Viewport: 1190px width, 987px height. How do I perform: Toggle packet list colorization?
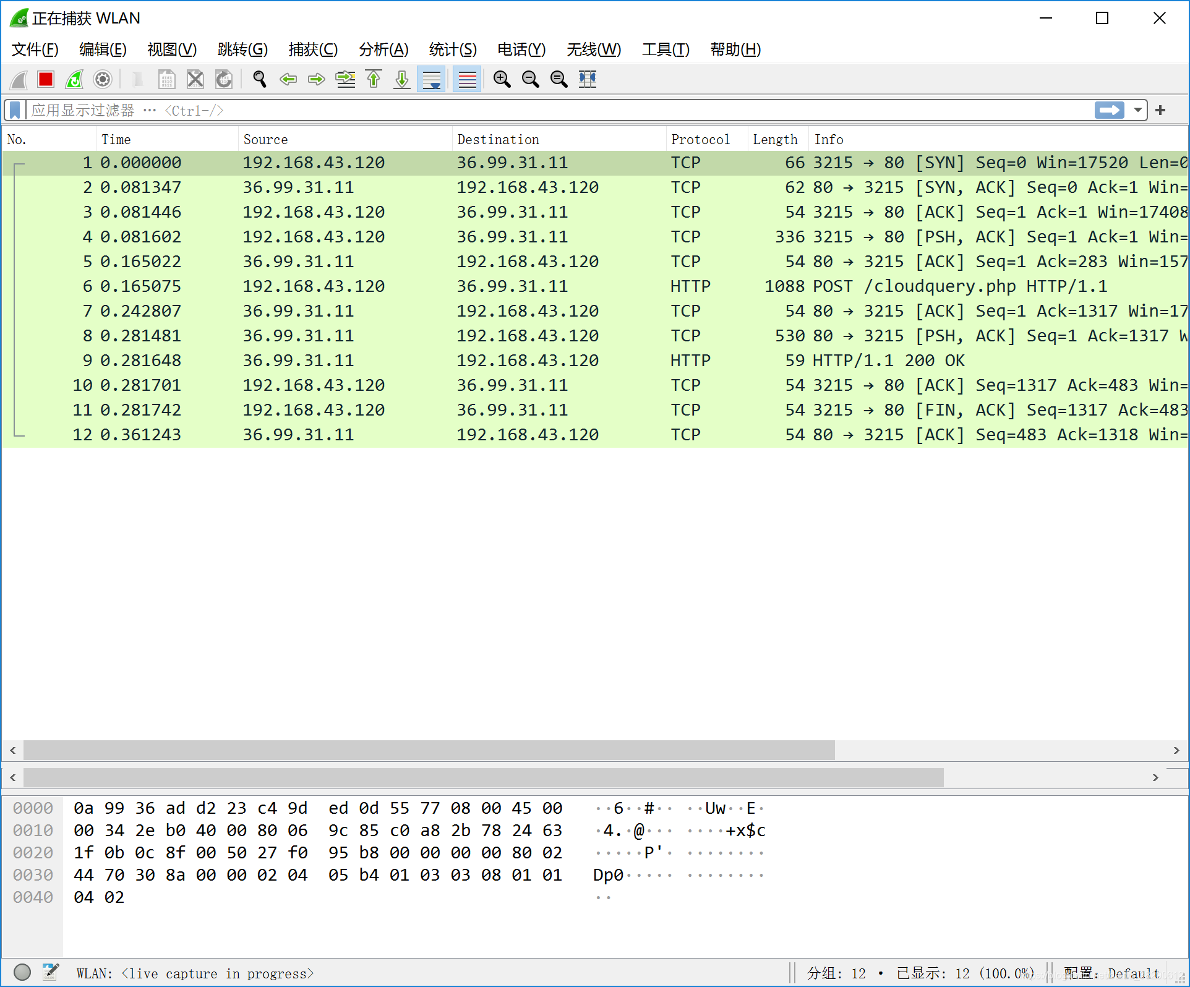coord(467,79)
